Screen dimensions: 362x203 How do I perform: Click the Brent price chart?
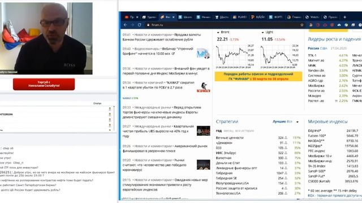(x=235, y=56)
